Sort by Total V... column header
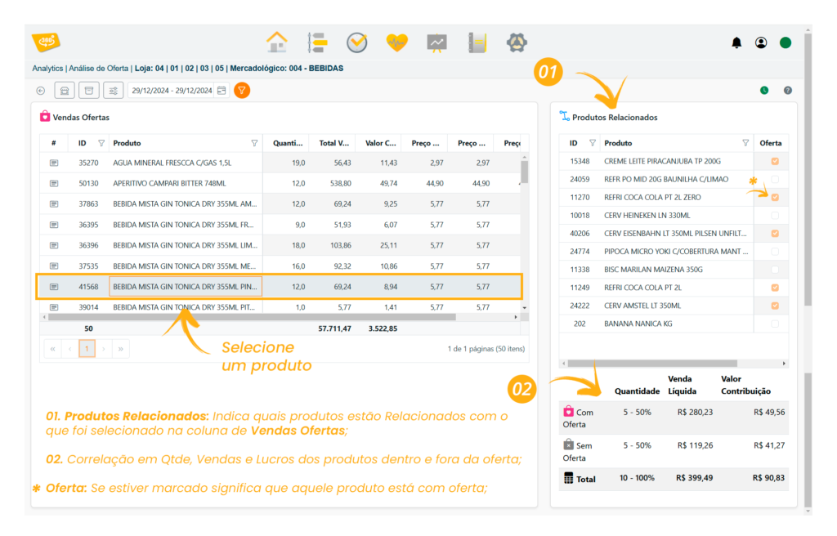This screenshot has width=837, height=536. (x=333, y=143)
